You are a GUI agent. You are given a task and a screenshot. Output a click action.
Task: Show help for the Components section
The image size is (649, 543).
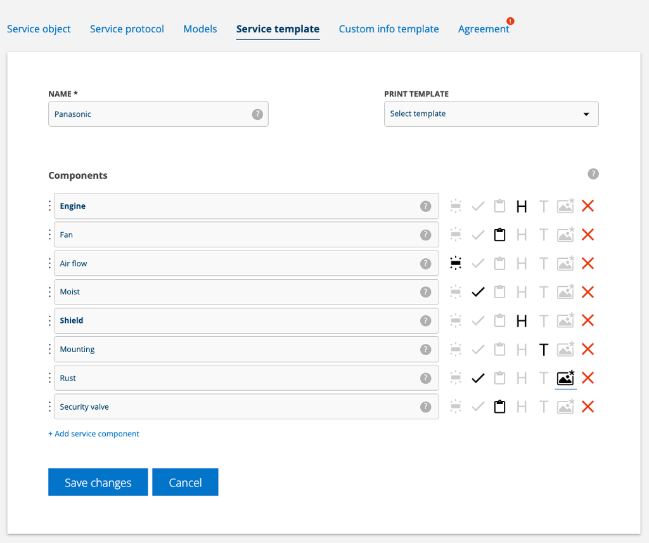[x=593, y=174]
